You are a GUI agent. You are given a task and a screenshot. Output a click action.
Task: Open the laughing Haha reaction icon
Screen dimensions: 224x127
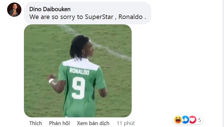pos(178,120)
